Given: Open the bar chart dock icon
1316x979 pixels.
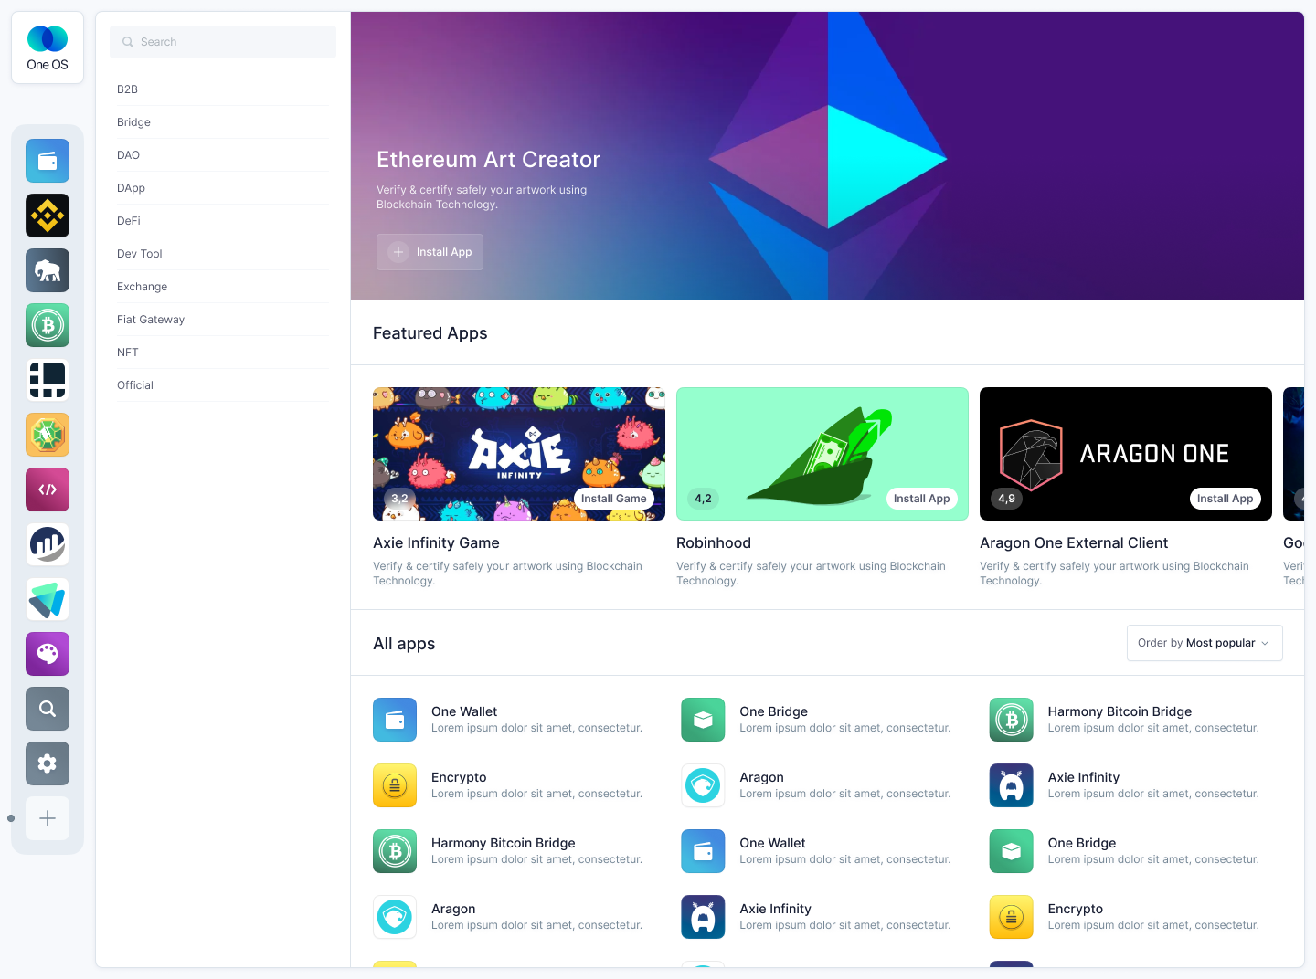Looking at the screenshot, I should click(x=48, y=544).
